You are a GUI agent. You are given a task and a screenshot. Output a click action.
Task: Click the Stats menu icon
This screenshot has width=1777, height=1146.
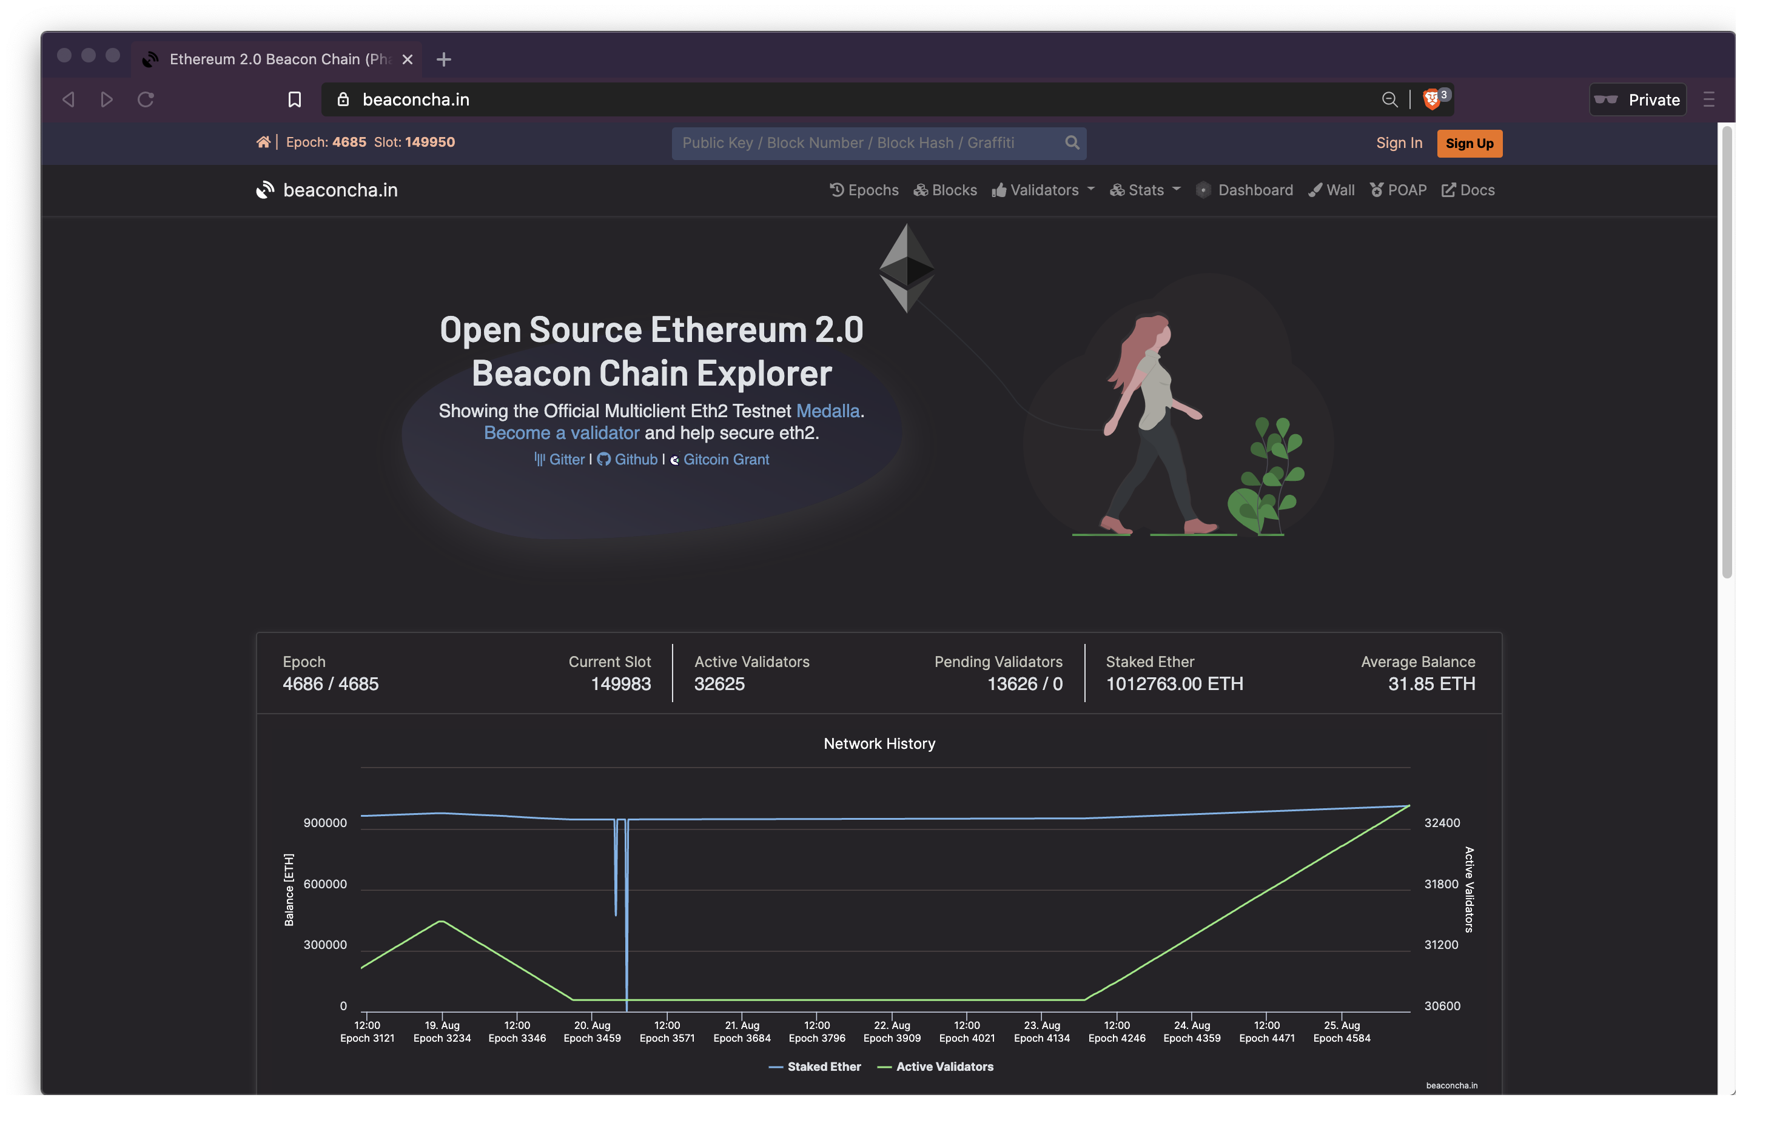pos(1118,190)
